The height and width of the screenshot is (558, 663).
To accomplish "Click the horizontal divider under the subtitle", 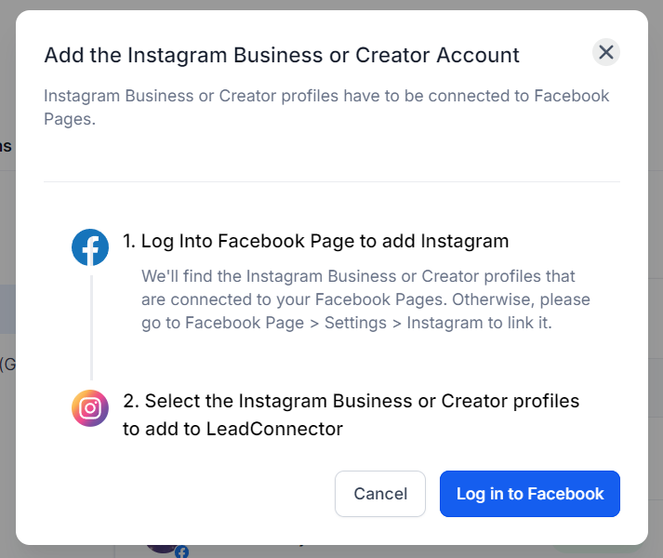I will [x=332, y=181].
